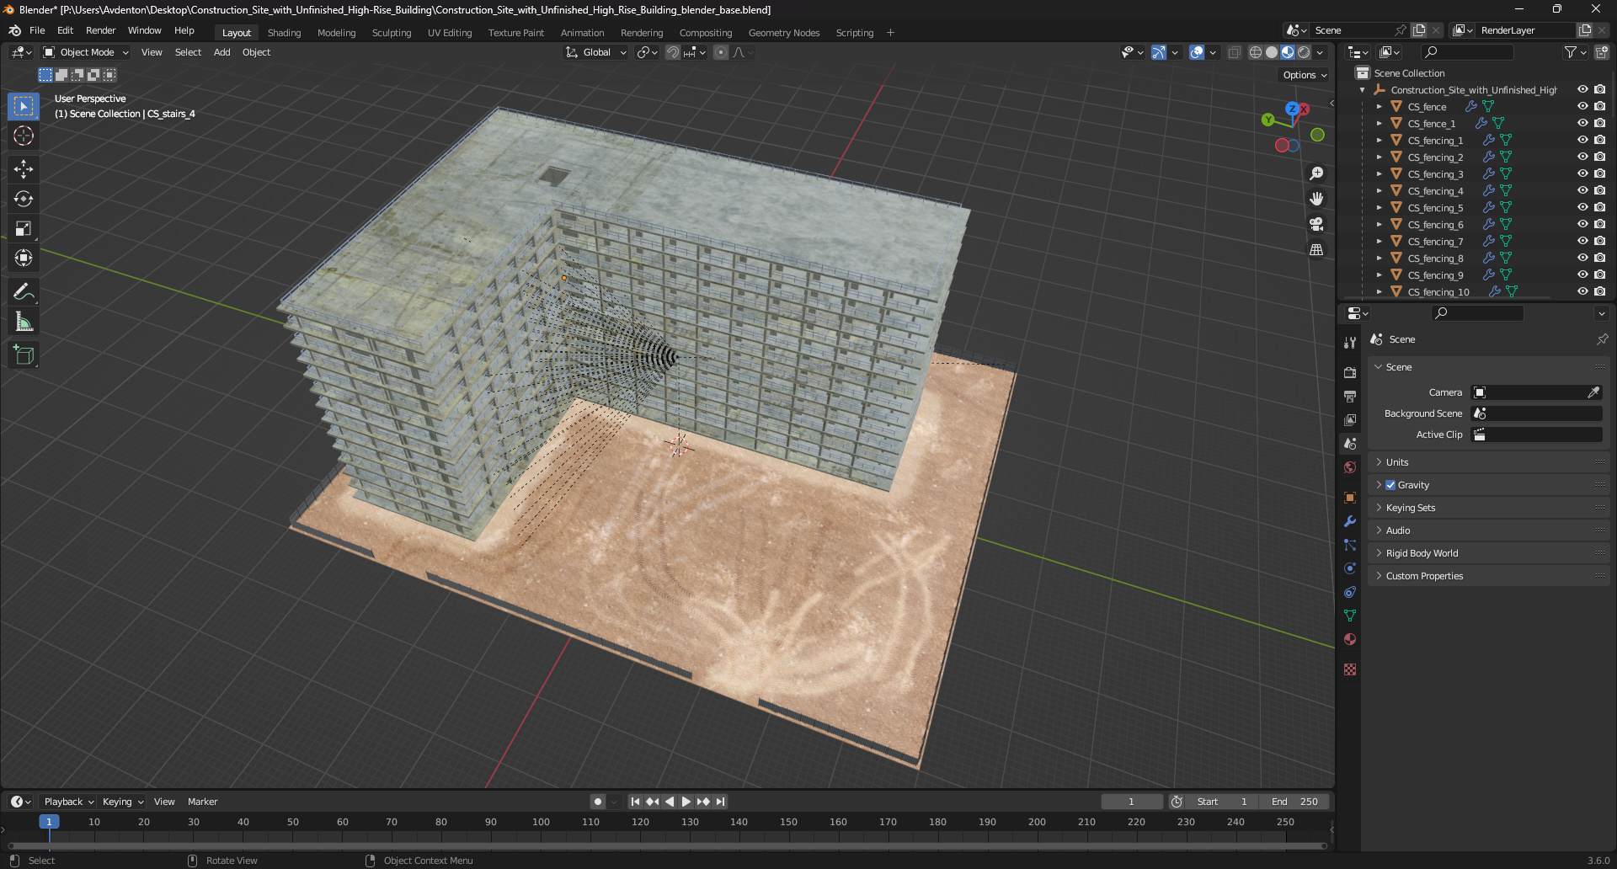Open the Object properties tab
This screenshot has height=869, width=1617.
[1350, 497]
